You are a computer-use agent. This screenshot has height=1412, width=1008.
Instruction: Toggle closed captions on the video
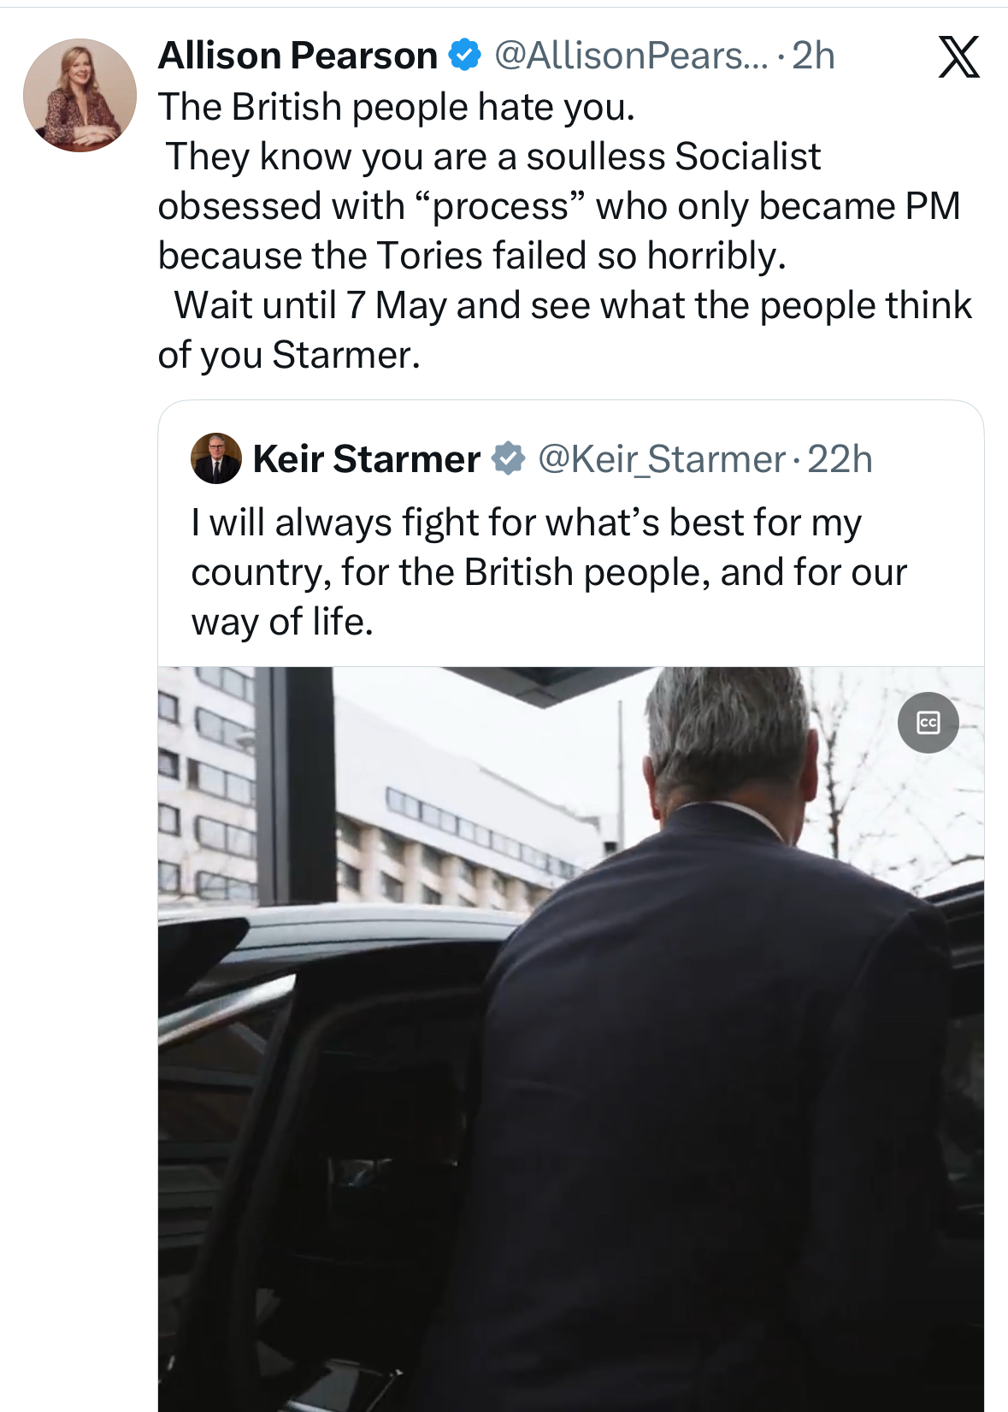point(928,723)
